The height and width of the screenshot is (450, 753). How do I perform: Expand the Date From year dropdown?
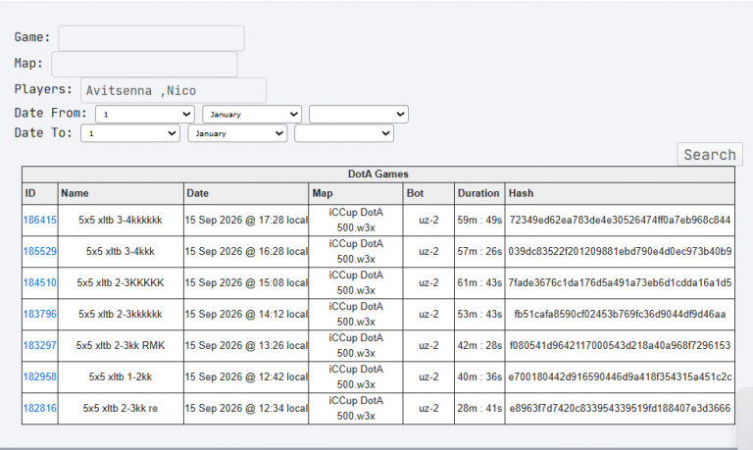click(x=359, y=115)
